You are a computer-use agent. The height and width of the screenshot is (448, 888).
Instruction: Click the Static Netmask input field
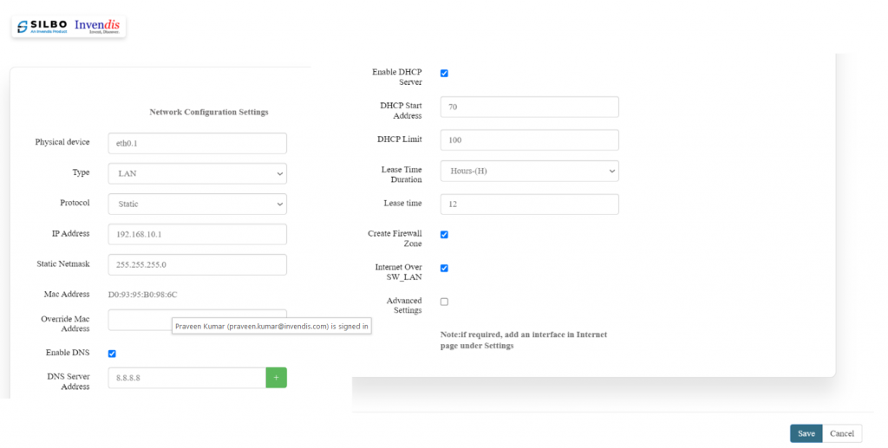pyautogui.click(x=197, y=264)
